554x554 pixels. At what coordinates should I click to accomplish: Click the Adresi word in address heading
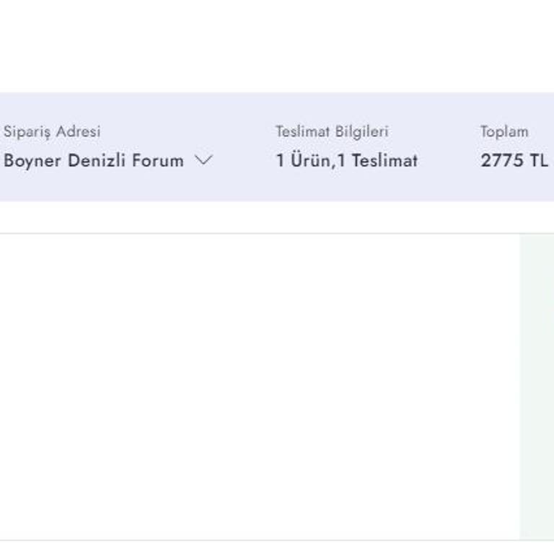[x=78, y=132]
